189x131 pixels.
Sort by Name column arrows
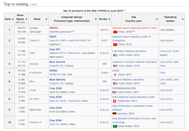pyautogui.click(x=46, y=19)
